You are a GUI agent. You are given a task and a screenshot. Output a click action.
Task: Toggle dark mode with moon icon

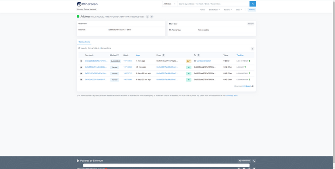tap(254, 161)
